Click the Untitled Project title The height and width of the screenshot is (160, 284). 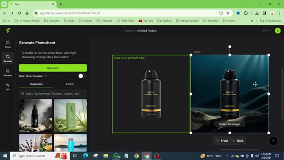pyautogui.click(x=146, y=31)
